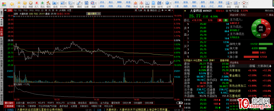
Task: Toggle 竞 auction display on chart
Action: pyautogui.click(x=145, y=10)
